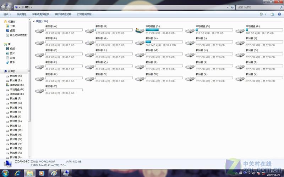This screenshot has width=284, height=177.
Task: Open the help question mark icon
Action: [x=279, y=14]
